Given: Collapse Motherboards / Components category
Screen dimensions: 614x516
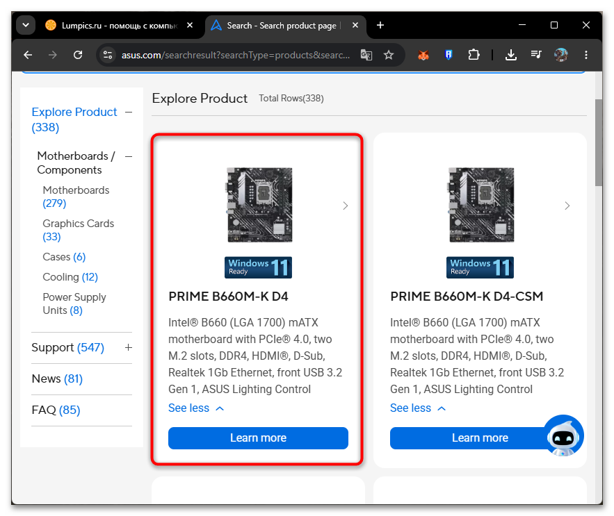Looking at the screenshot, I should [129, 156].
